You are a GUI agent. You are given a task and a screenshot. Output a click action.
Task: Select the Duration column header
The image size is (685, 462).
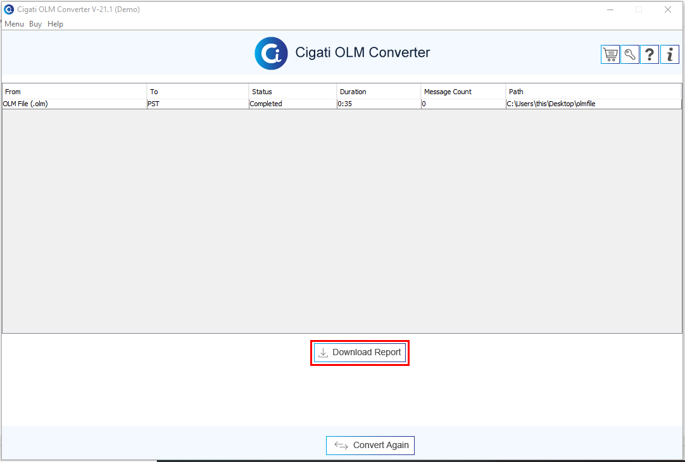point(379,92)
